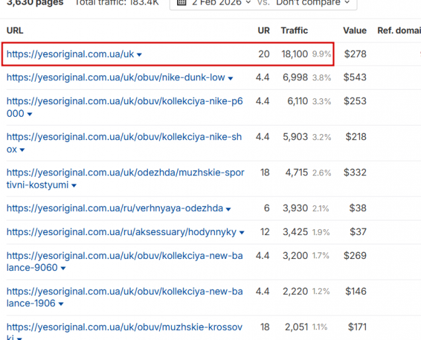Click the calendar icon in date selector
421x340 pixels.
182,3
